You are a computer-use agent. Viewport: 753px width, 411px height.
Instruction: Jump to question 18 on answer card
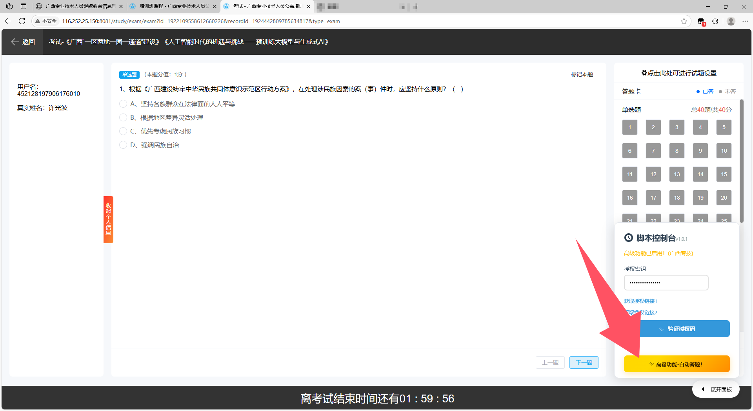tap(677, 198)
